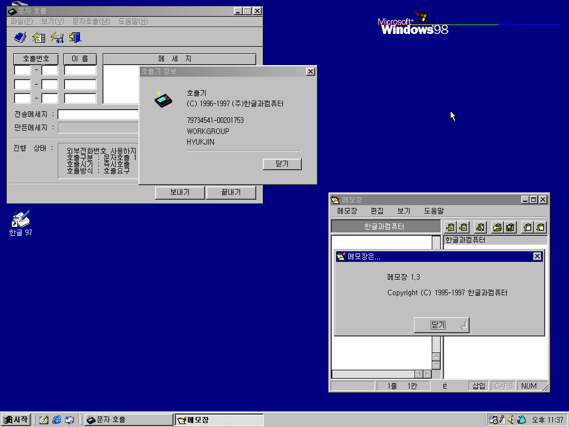Click the 오후 11:37 clock
Viewport: 569px width, 427px height.
[547, 420]
